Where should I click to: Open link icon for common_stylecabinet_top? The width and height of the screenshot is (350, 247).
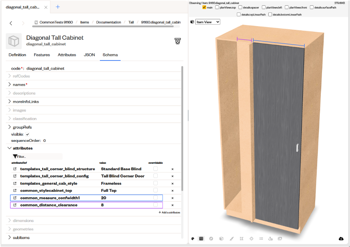click(x=15, y=191)
